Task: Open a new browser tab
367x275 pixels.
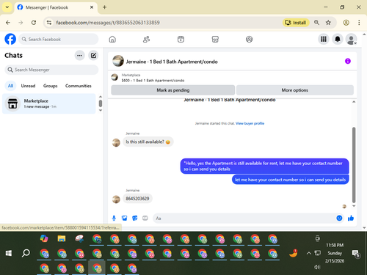Action: [x=104, y=7]
